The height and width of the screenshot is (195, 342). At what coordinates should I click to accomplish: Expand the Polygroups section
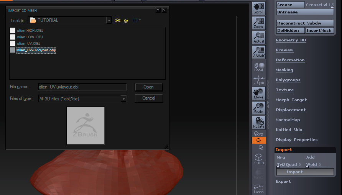pos(288,80)
